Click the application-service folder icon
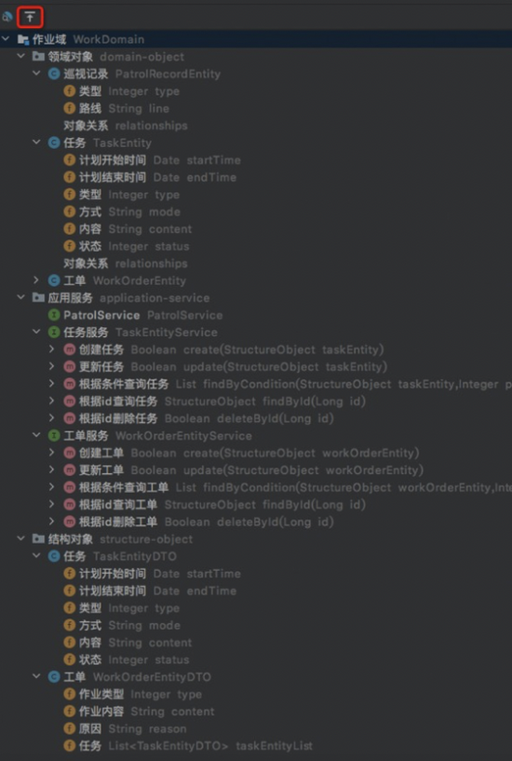512x761 pixels. (38, 297)
